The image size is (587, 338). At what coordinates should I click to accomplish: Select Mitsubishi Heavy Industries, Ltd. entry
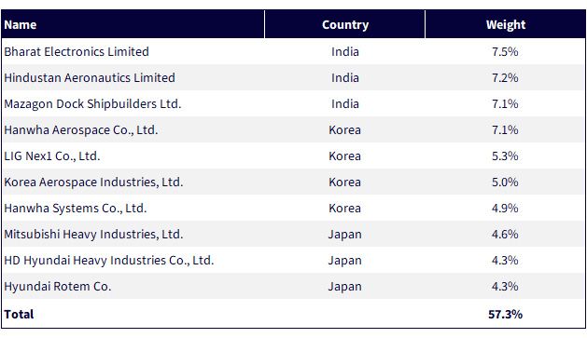[93, 234]
